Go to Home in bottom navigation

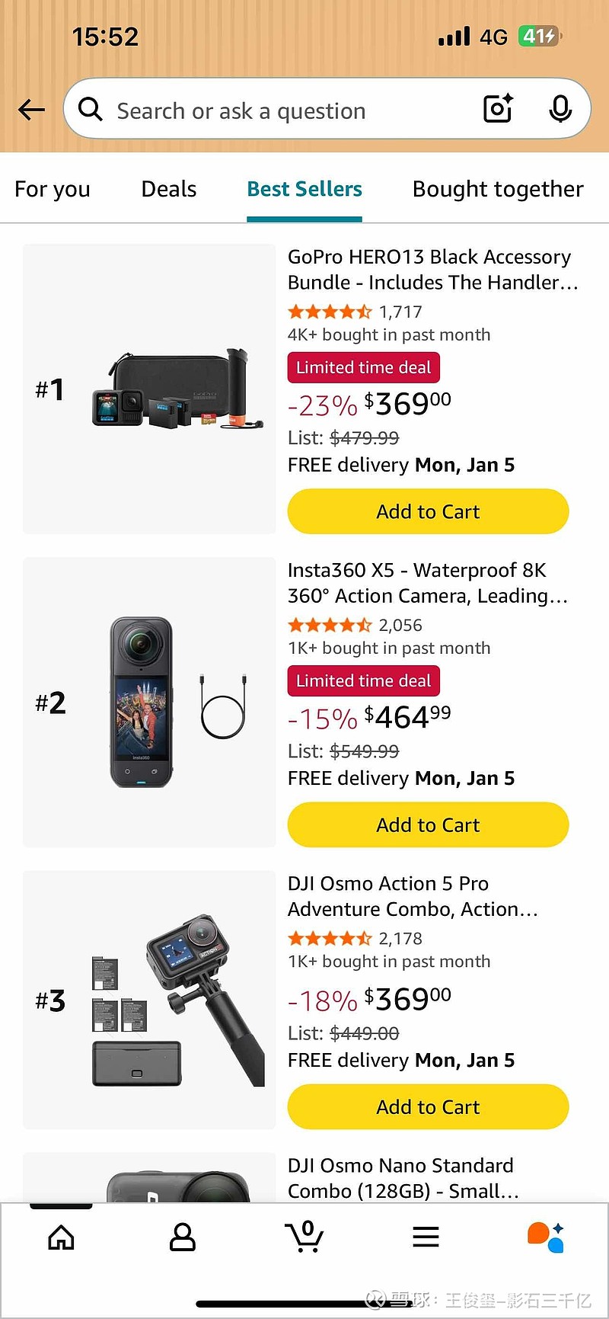click(x=61, y=1237)
